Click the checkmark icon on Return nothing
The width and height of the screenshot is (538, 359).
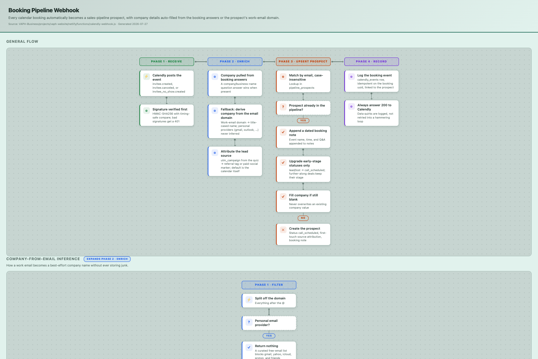(249, 347)
